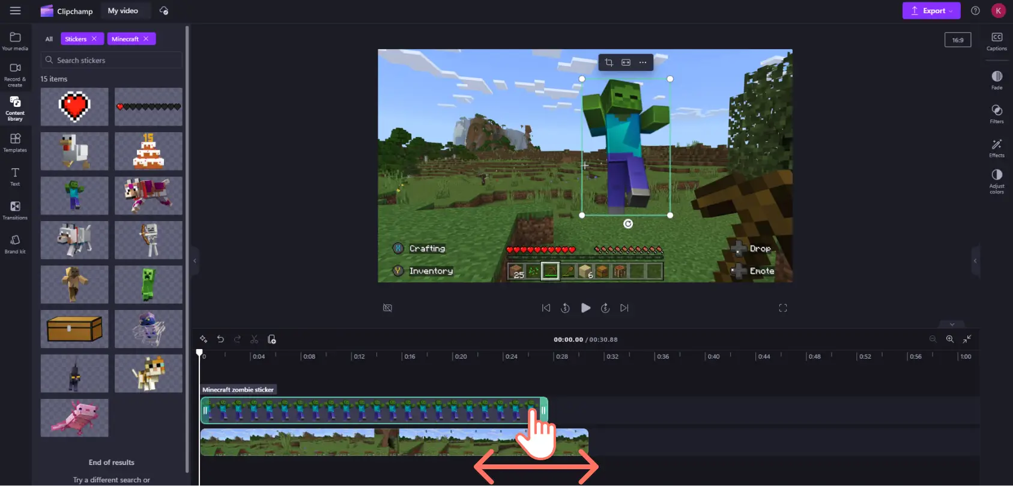Screen dimensions: 1013x486
Task: Select the gameplay video clip on timeline
Action: pyautogui.click(x=394, y=442)
